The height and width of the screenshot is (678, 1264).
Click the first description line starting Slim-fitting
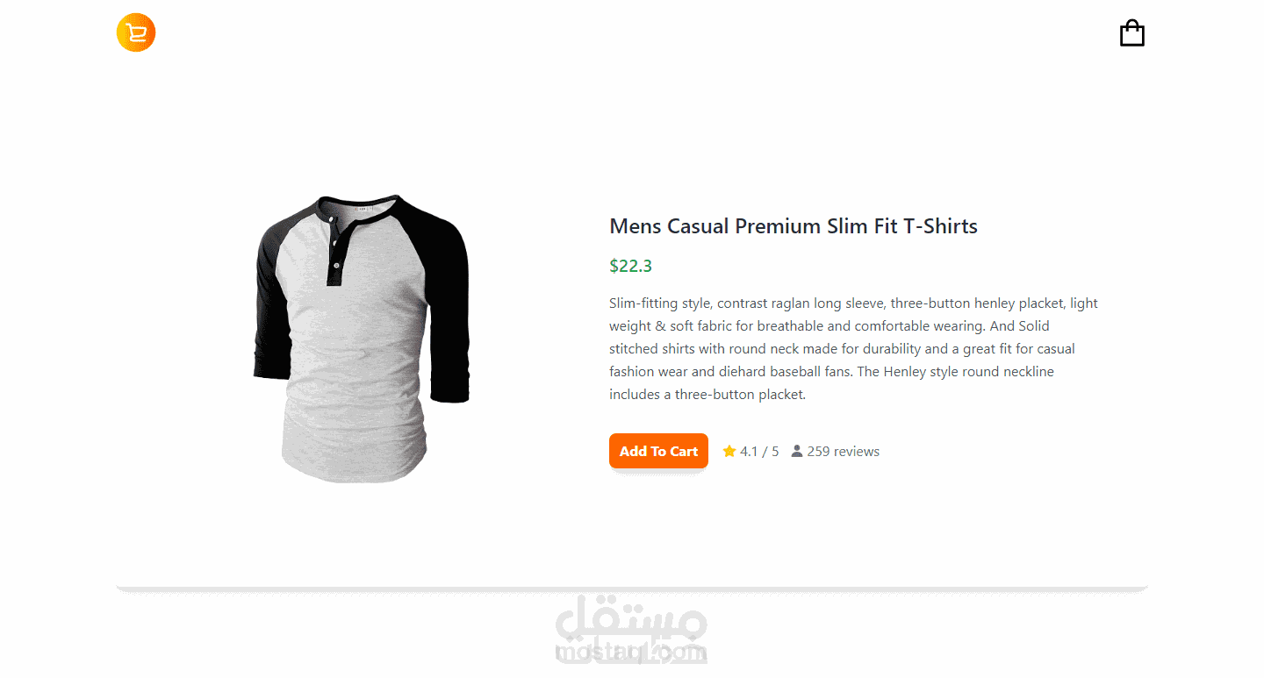[x=854, y=303]
